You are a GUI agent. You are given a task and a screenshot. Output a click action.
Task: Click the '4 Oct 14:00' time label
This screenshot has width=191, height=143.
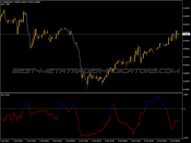pyautogui.click(x=83, y=141)
